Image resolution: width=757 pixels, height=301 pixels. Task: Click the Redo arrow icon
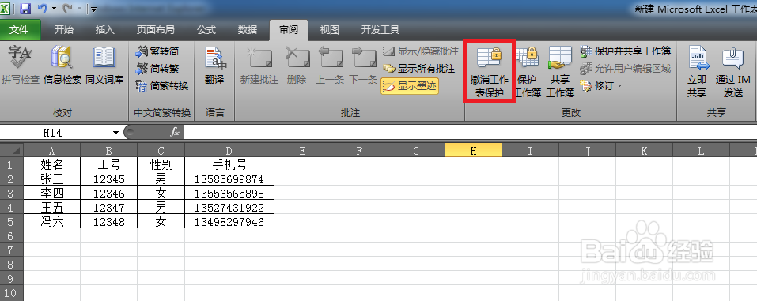(67, 8)
